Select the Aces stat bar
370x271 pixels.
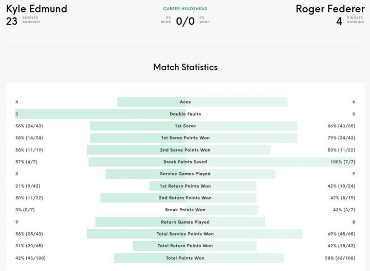click(x=202, y=102)
